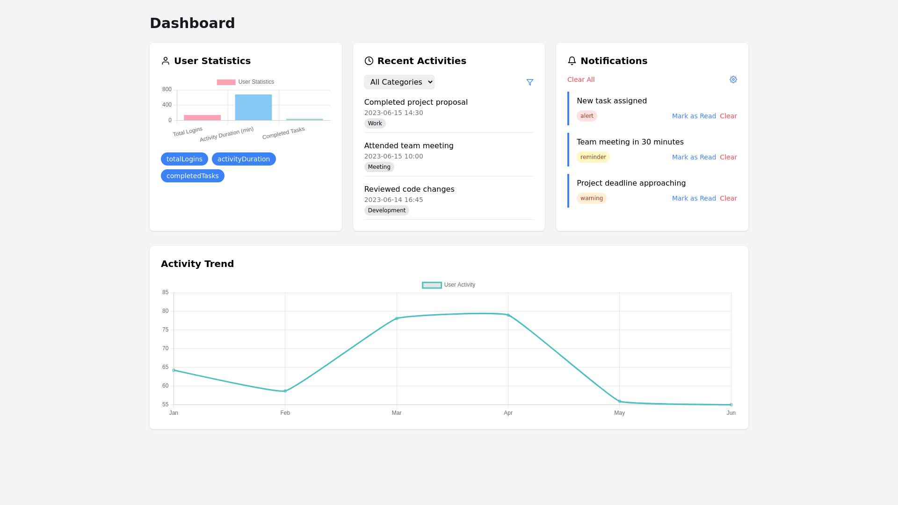Mark 'Project deadline approaching' as read
Screen dimensions: 898x505
694,198
